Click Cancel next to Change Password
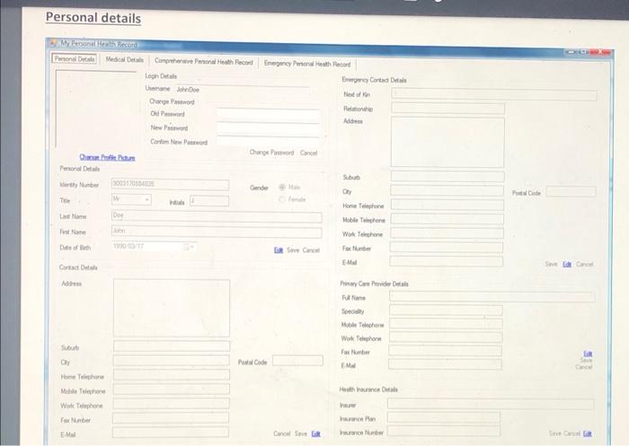Viewport: 629px width, 446px height. point(308,153)
